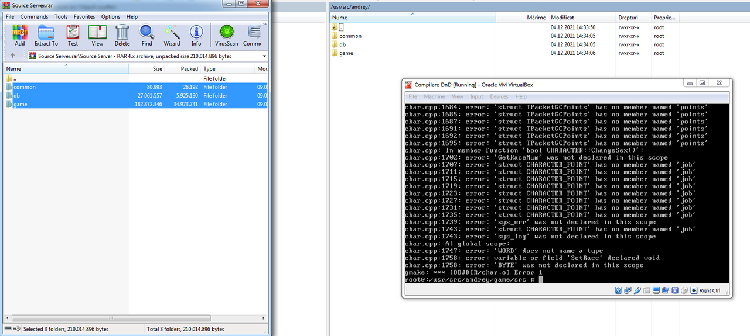Click VirtualBox shared folders status icon
The width and height of the screenshot is (750, 336).
click(x=646, y=290)
